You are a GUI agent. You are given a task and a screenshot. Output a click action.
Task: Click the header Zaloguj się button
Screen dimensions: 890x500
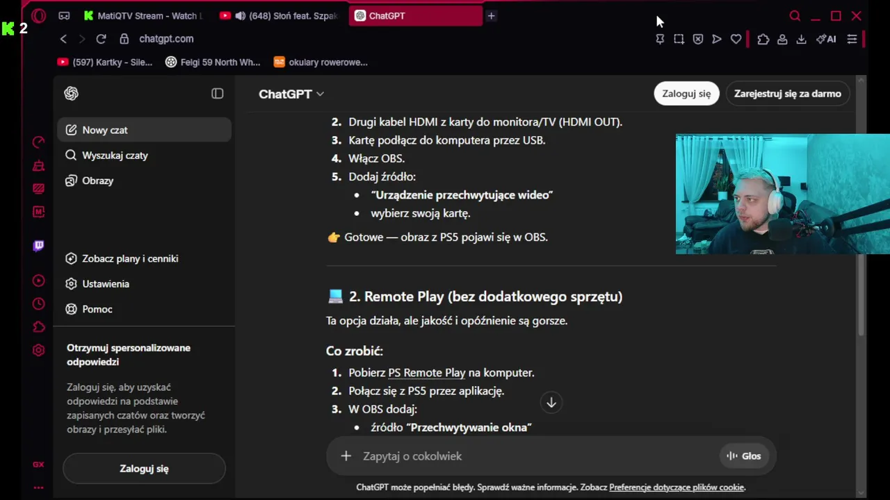click(x=686, y=94)
